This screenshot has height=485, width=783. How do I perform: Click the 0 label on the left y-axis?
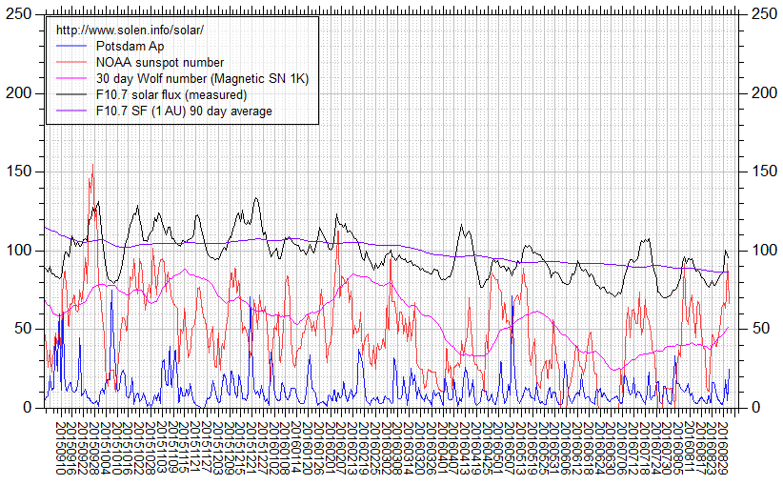[27, 408]
